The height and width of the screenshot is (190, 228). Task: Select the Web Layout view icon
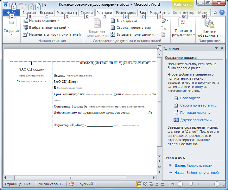tap(151, 184)
